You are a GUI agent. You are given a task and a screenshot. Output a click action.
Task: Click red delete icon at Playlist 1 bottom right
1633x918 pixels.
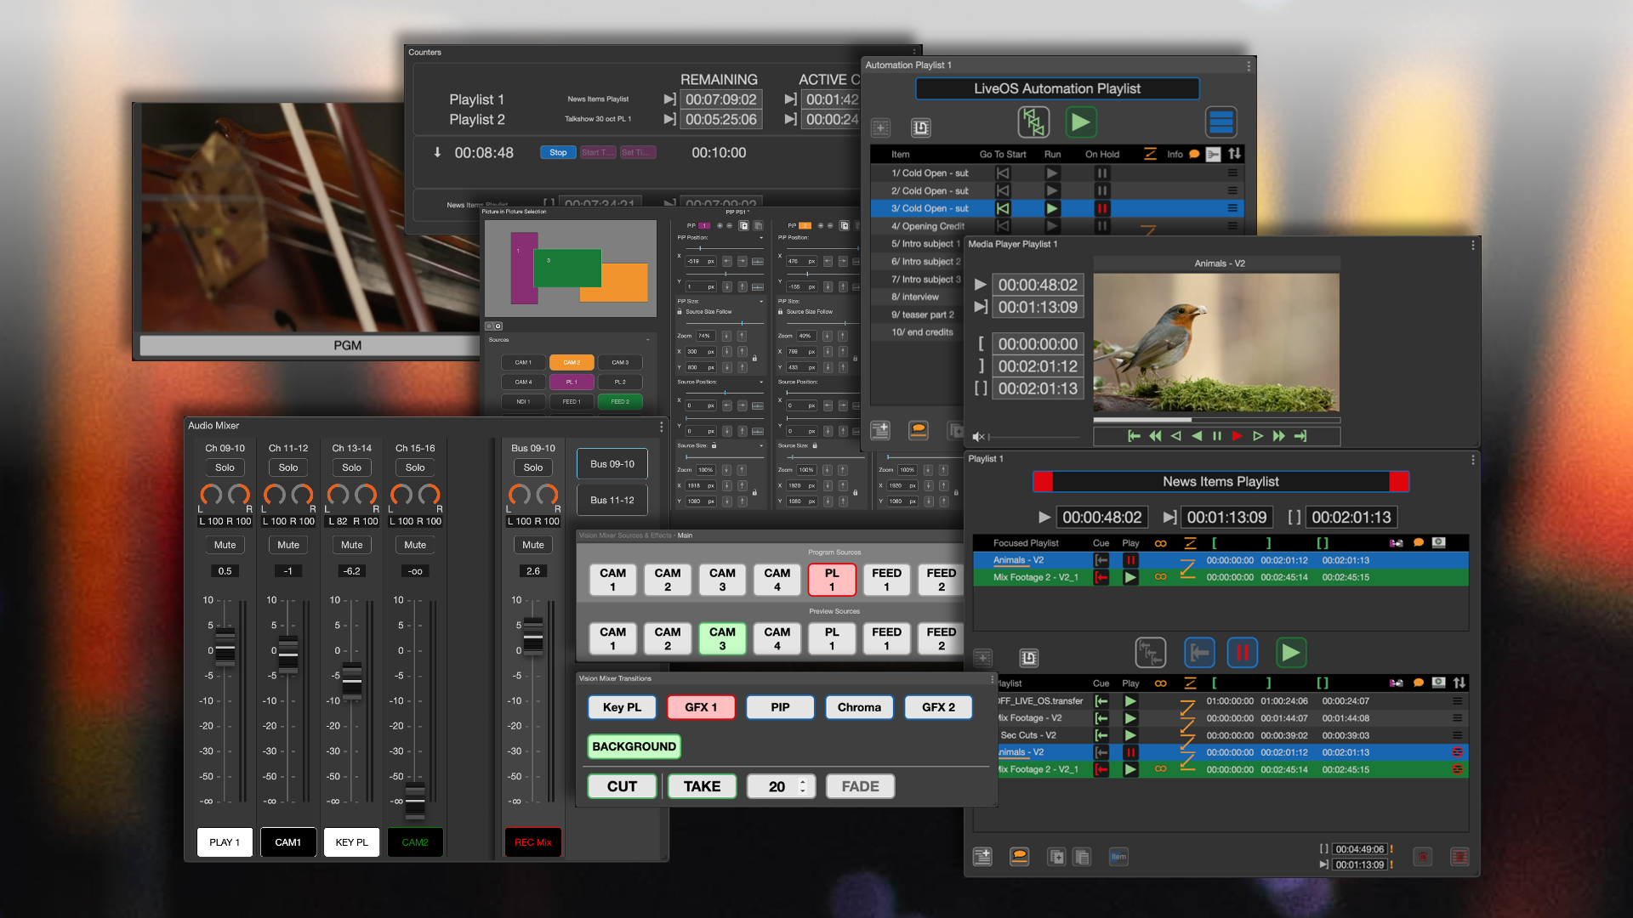(1459, 857)
